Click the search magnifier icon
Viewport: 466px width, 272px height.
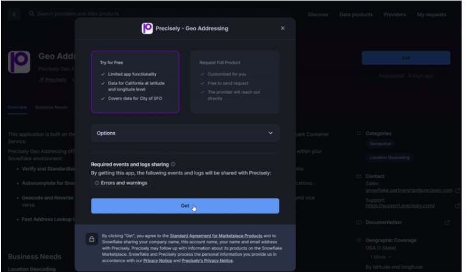31,13
